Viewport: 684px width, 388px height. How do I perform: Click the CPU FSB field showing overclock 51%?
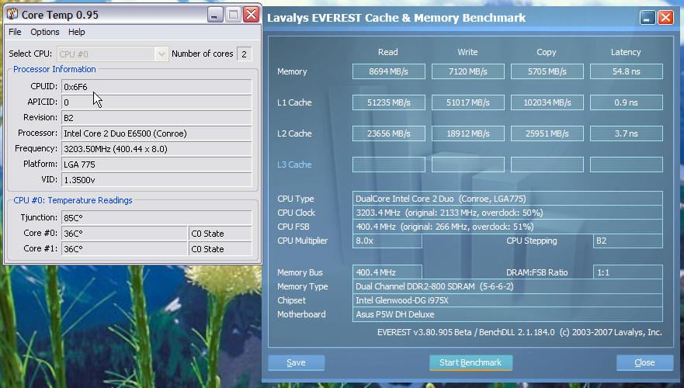[x=507, y=227]
